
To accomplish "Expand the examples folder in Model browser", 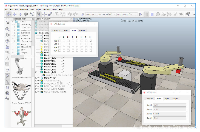I will pos(15,33).
